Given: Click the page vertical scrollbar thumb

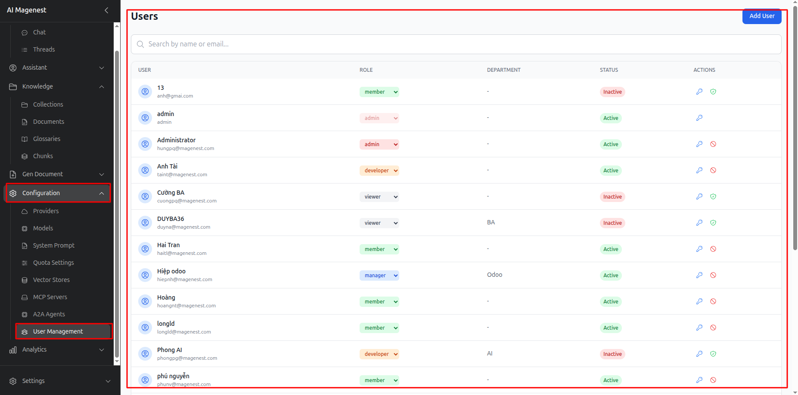Looking at the screenshot, I should (x=795, y=128).
